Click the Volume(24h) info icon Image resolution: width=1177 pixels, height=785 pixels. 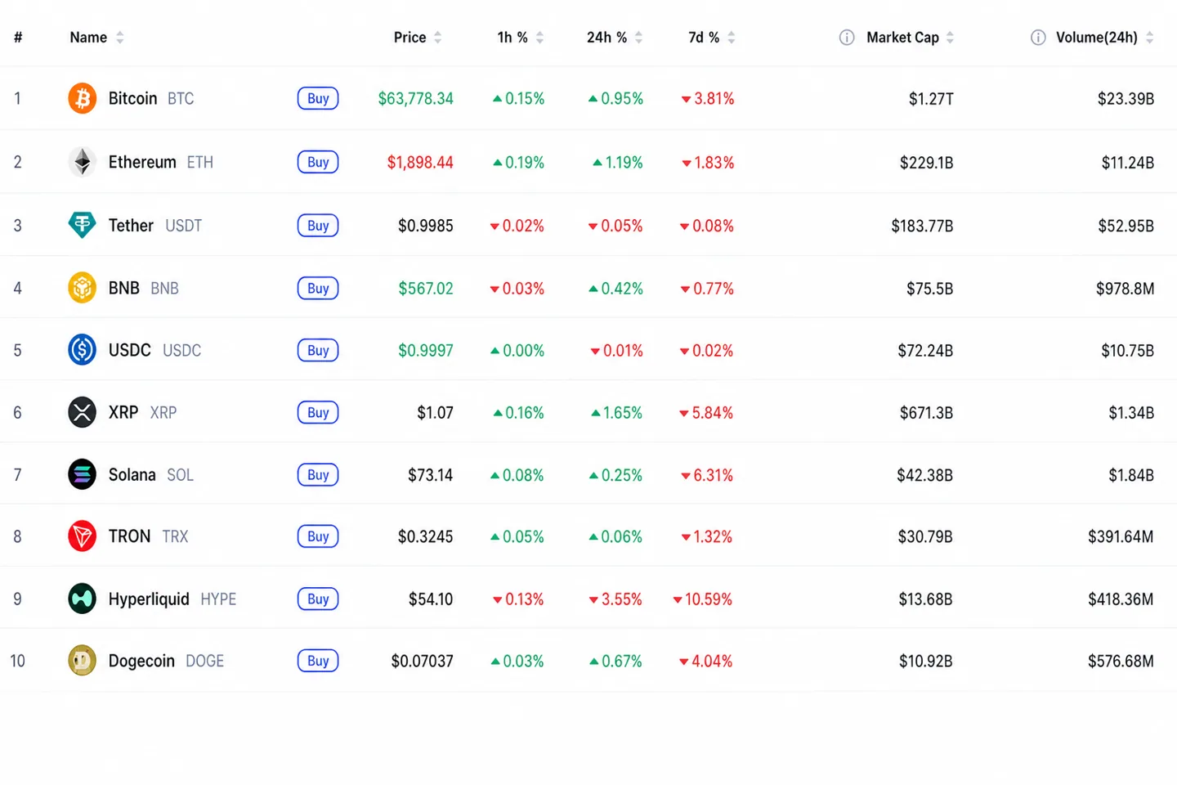tap(1038, 38)
